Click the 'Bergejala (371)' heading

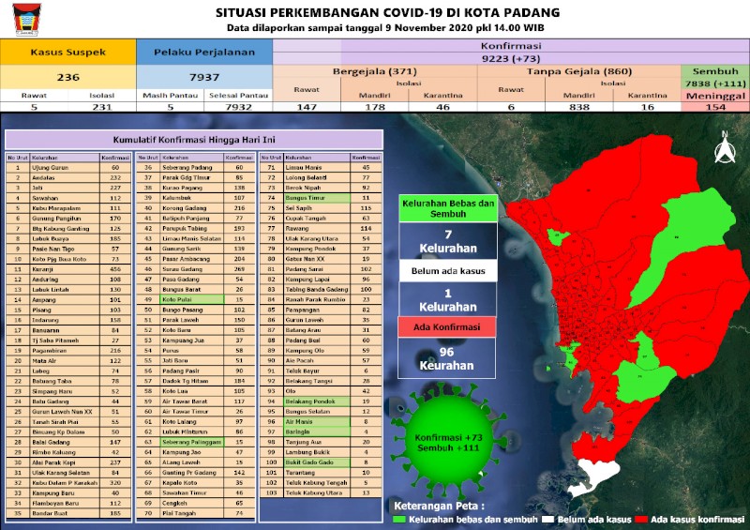pyautogui.click(x=375, y=71)
